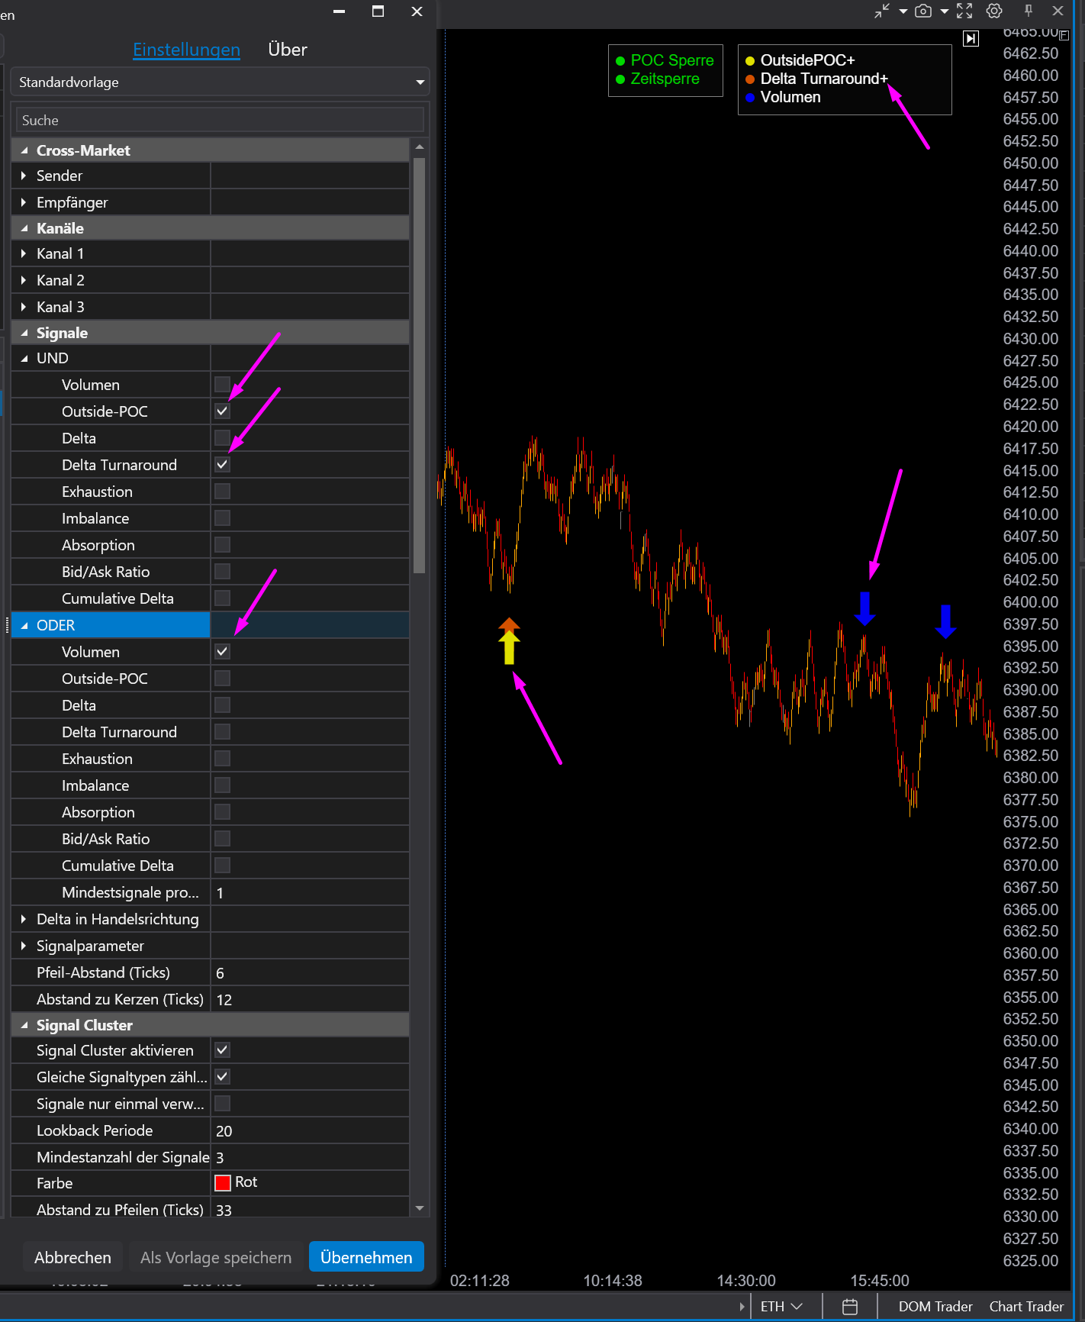Click Delta Turnaround+ legend entry
Viewport: 1085px width, 1322px height.
pyautogui.click(x=817, y=79)
